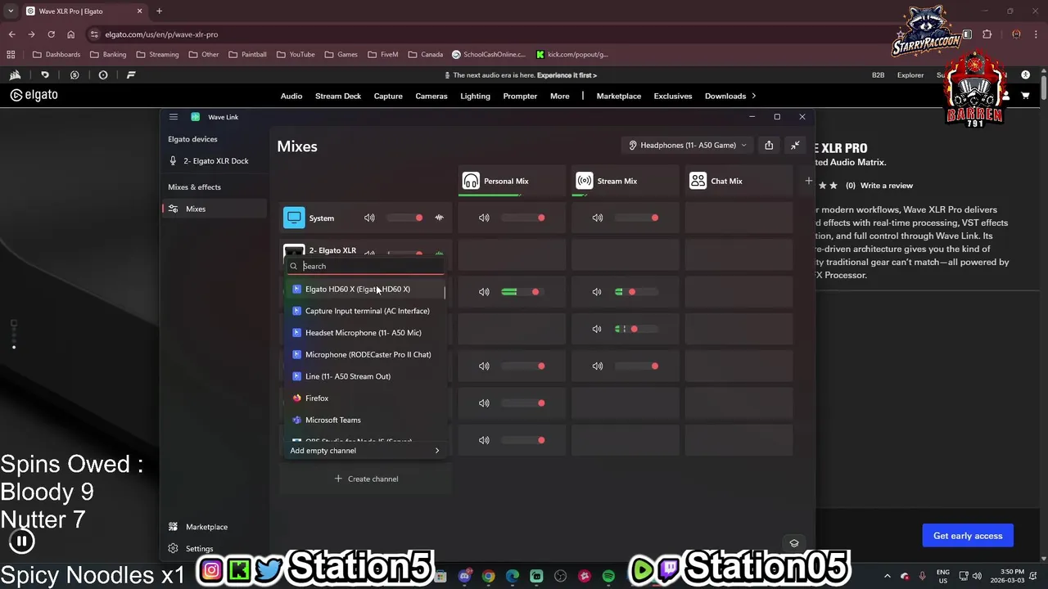Mute System in the Stream Mix

(598, 218)
